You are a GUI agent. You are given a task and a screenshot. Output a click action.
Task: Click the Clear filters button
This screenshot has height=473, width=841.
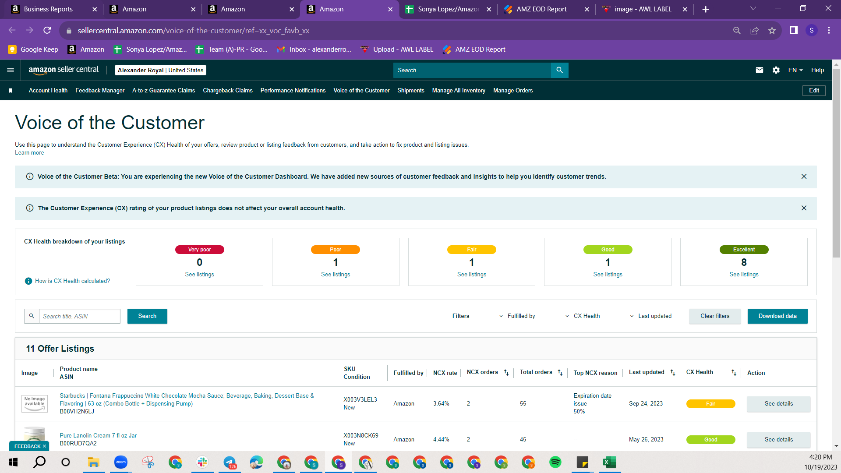tap(715, 316)
